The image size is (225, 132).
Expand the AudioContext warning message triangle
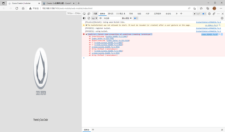[x=86, y=25]
